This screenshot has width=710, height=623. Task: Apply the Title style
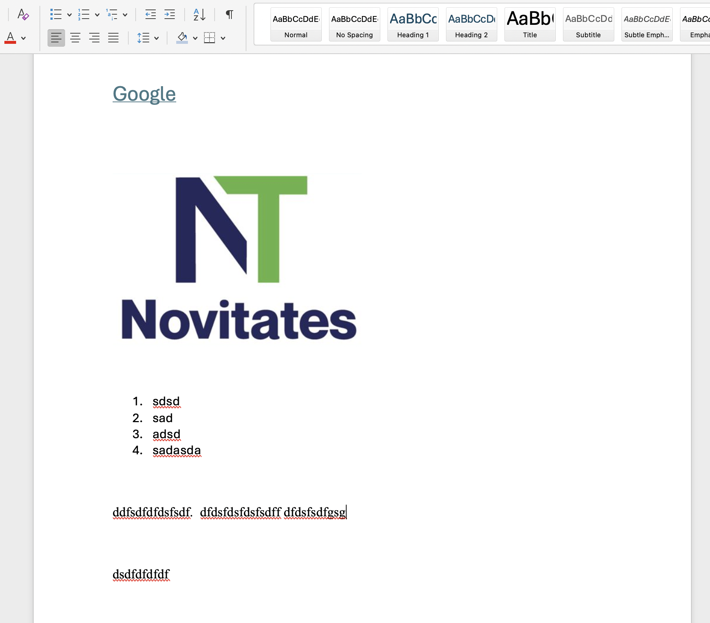pos(530,24)
